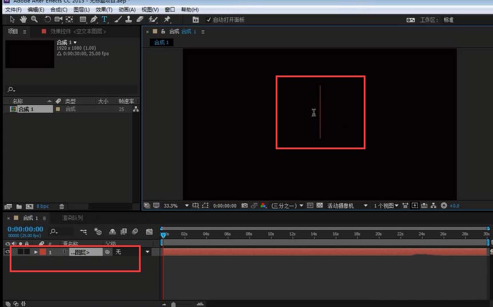Select 合成 1 item in project list

pos(26,109)
